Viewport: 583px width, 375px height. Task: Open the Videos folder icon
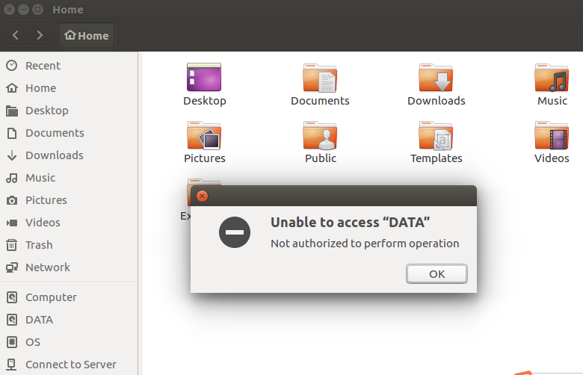552,135
